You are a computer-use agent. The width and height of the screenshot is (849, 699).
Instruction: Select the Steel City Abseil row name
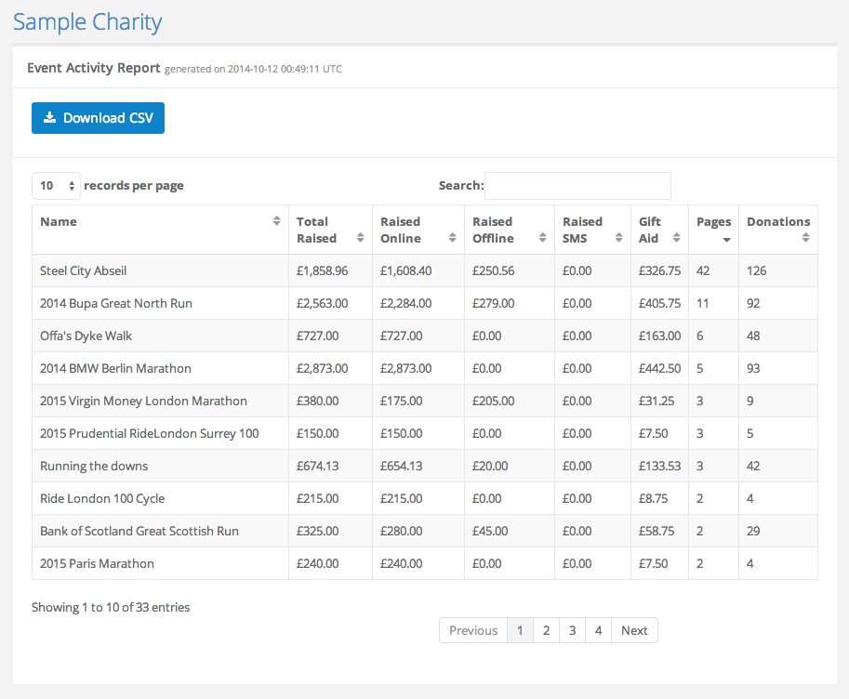pyautogui.click(x=84, y=270)
